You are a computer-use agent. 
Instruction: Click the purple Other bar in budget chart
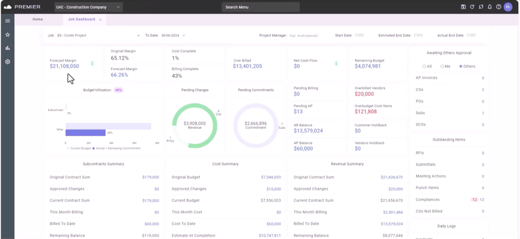click(85, 133)
